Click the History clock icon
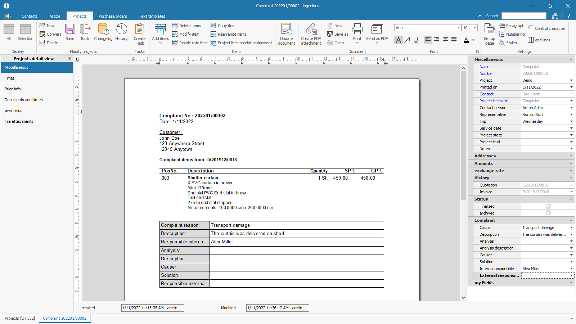The height and width of the screenshot is (324, 576). [x=121, y=29]
